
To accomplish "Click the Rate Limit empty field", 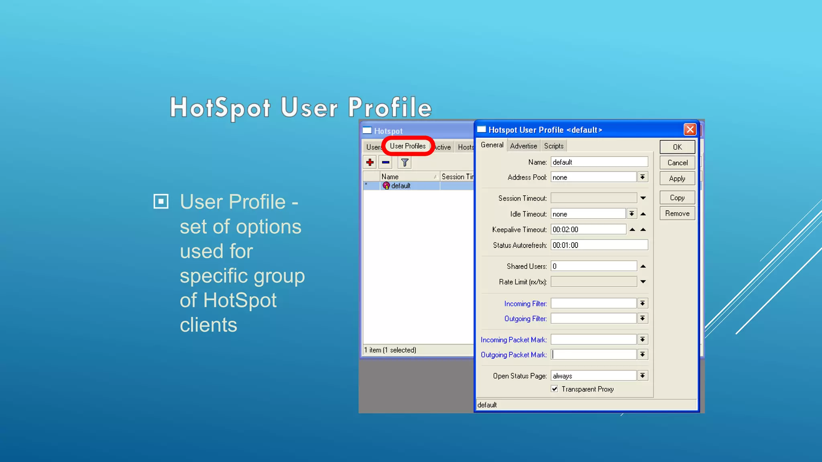I will point(594,282).
